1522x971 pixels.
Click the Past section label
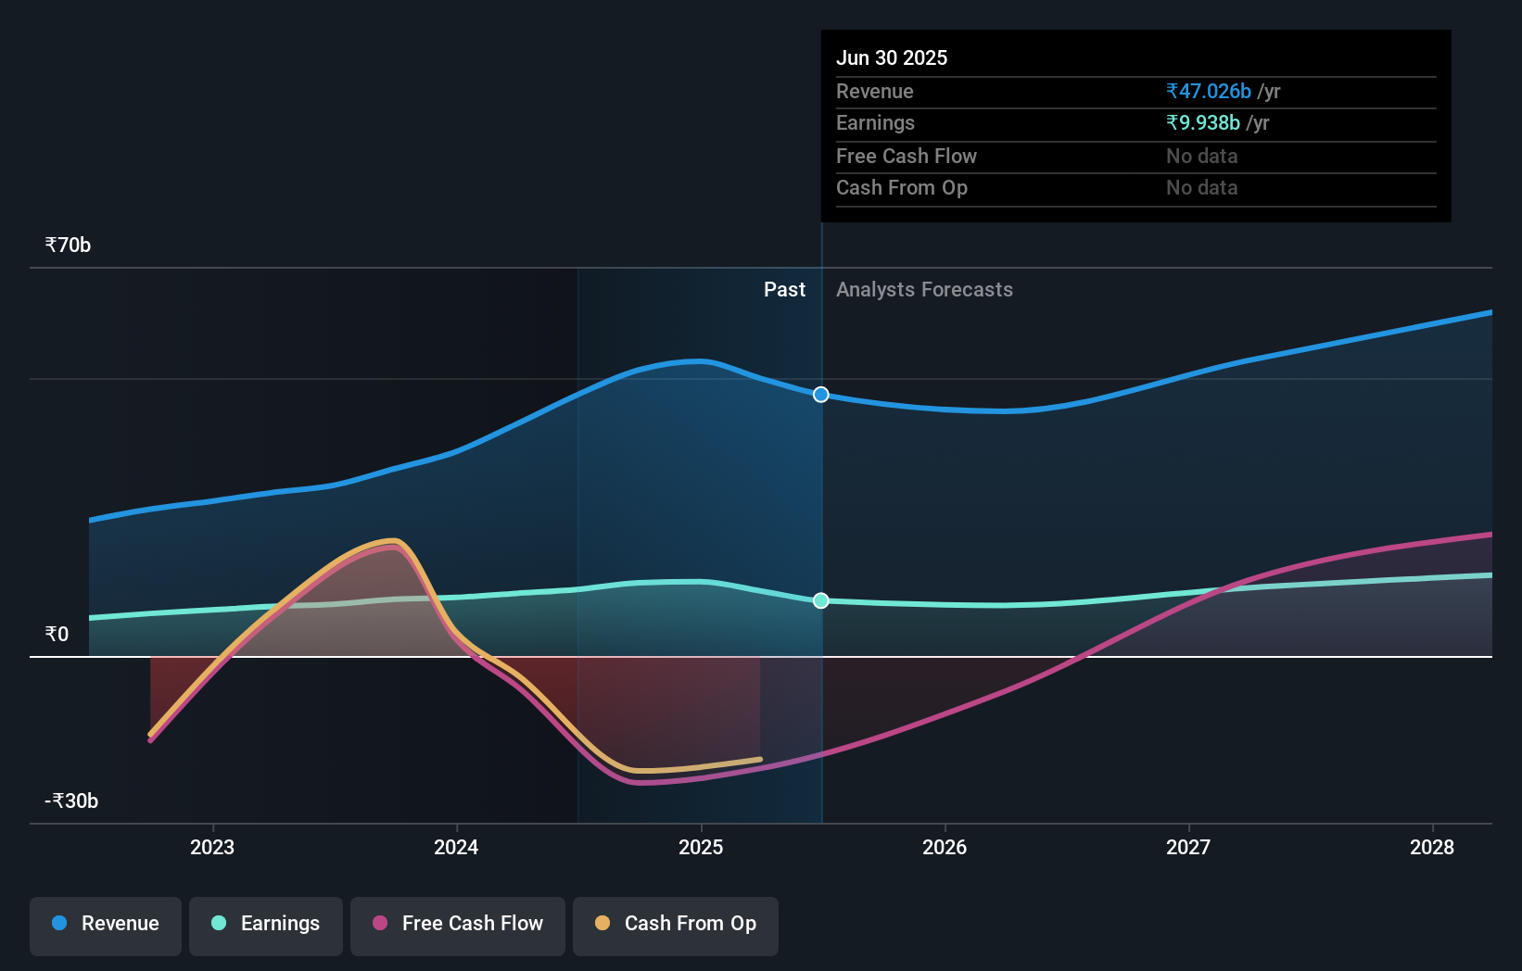(785, 289)
